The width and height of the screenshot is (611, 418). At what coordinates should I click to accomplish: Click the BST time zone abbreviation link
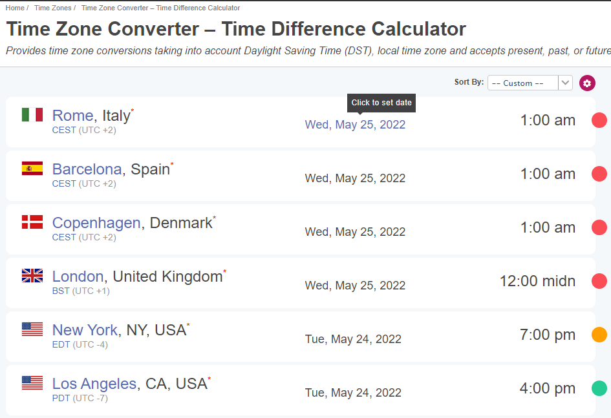pyautogui.click(x=61, y=291)
